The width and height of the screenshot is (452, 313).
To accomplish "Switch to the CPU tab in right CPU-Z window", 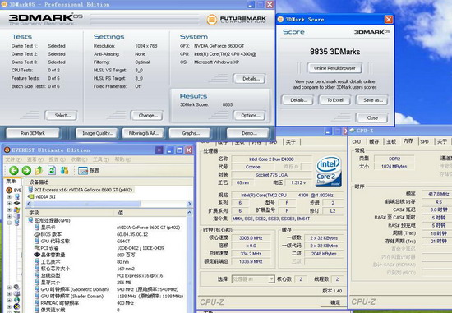I will pyautogui.click(x=357, y=141).
